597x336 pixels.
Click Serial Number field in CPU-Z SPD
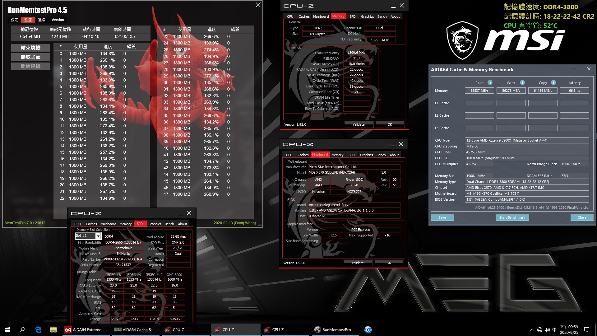tap(123, 265)
